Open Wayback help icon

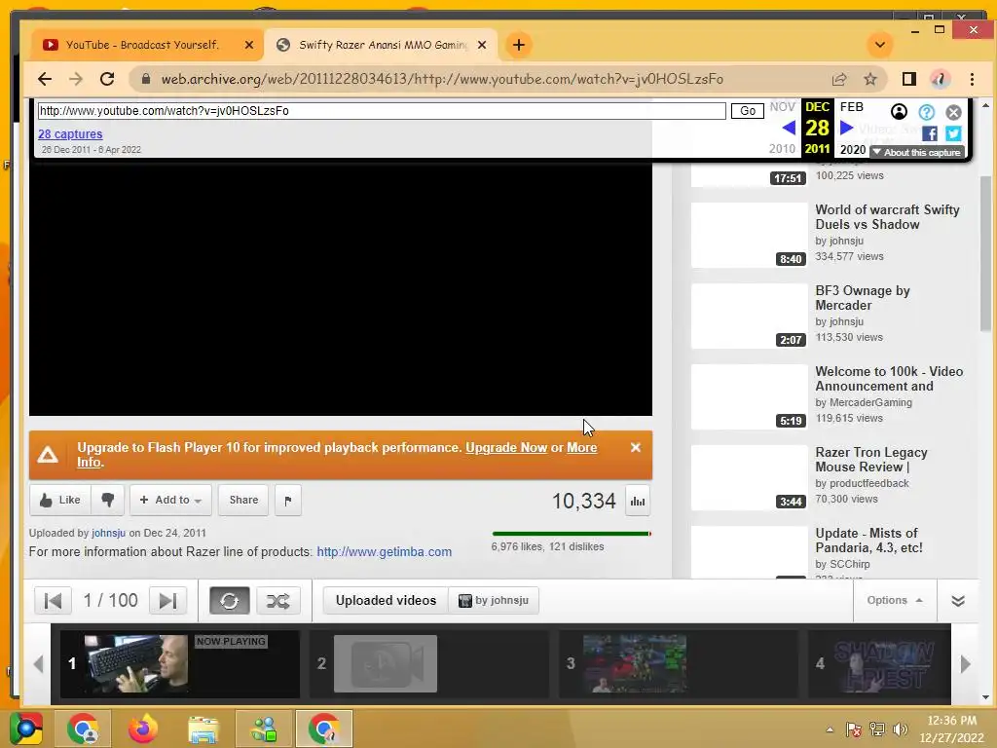pyautogui.click(x=927, y=112)
